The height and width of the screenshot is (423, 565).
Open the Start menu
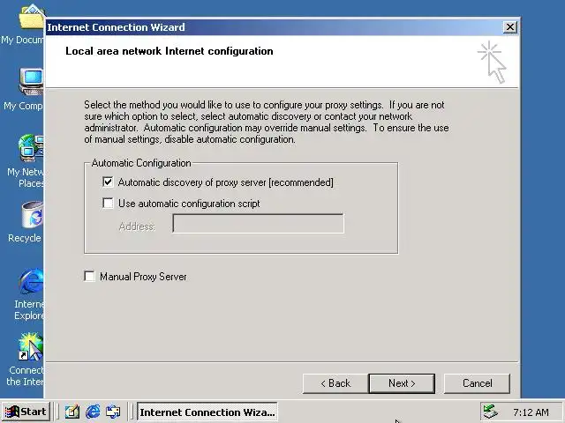[x=26, y=412]
